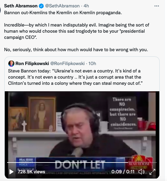Visit the @SethAbramson handle link
Screen dimensions: 167x181
point(62,6)
